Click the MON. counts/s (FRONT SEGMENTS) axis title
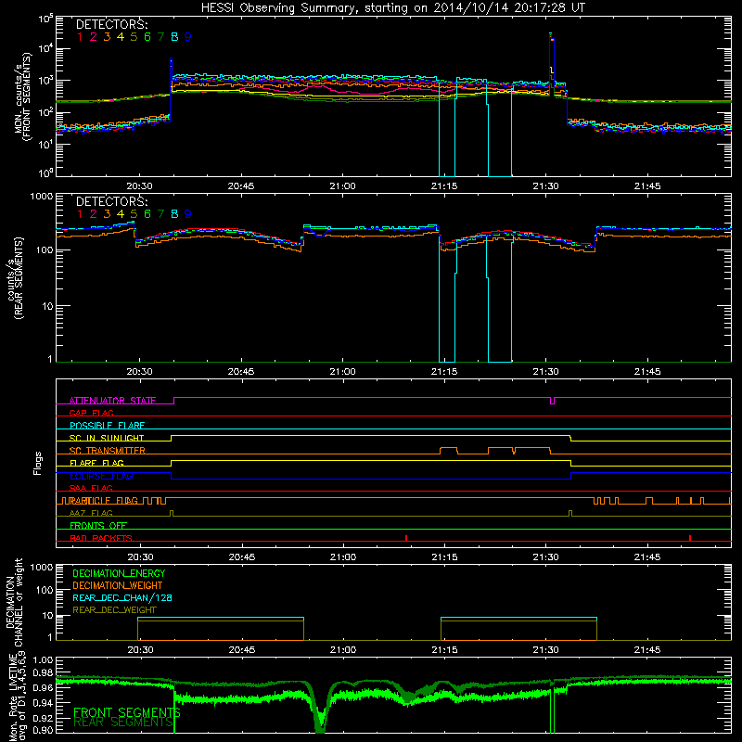Screen dimensions: 742x742 point(22,96)
